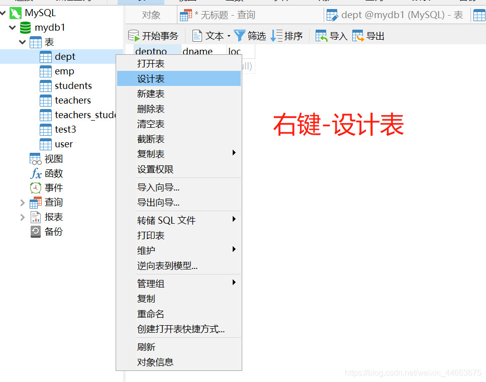The image size is (486, 382).
Task: Open the 管理组 submenu arrow
Action: pos(234,282)
